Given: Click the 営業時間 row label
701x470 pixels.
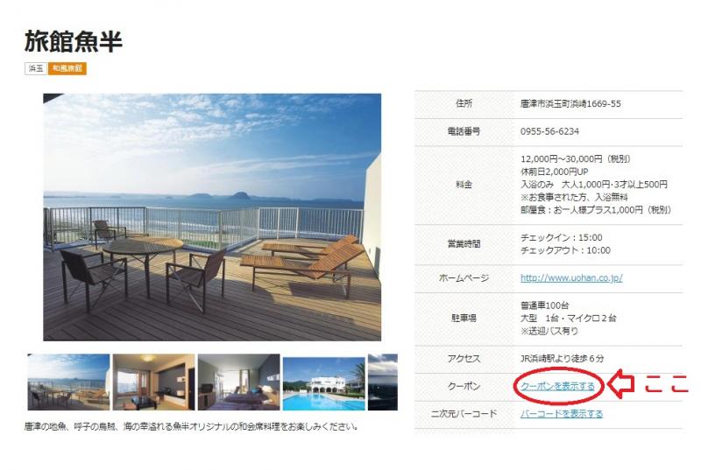Looking at the screenshot, I should (x=464, y=243).
